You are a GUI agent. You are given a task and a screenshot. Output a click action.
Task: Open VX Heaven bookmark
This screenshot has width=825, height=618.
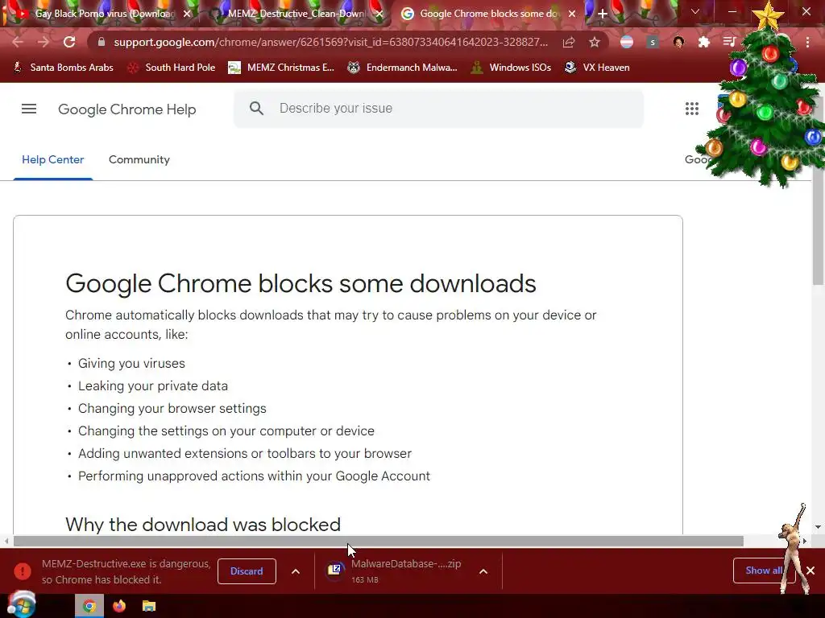597,68
